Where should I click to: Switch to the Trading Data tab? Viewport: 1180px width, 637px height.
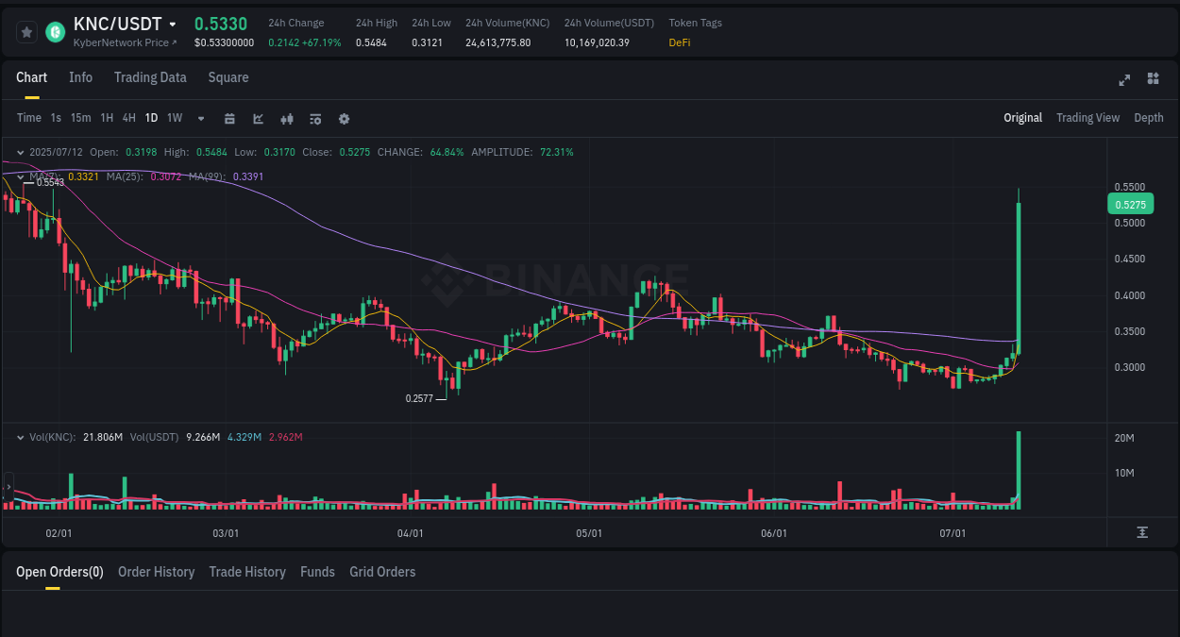point(150,77)
